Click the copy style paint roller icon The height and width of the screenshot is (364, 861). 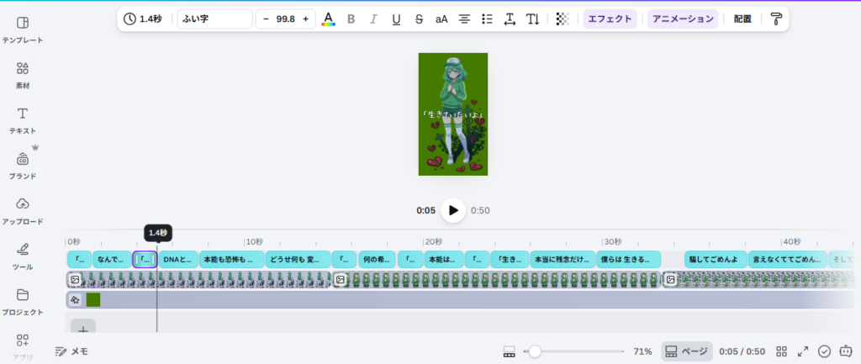pyautogui.click(x=776, y=18)
